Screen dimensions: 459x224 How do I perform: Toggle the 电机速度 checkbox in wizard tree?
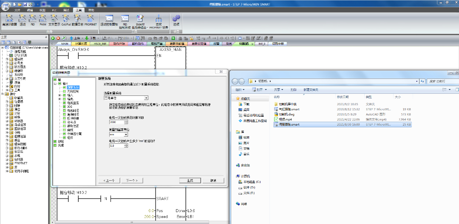tap(65, 103)
